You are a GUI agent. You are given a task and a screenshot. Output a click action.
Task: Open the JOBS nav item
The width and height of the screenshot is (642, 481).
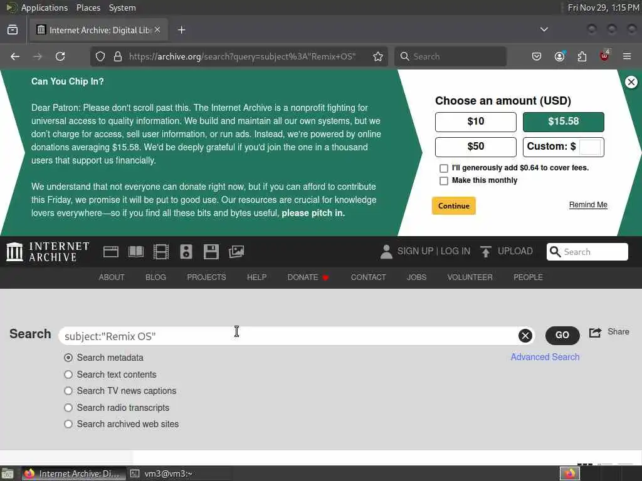pos(416,277)
